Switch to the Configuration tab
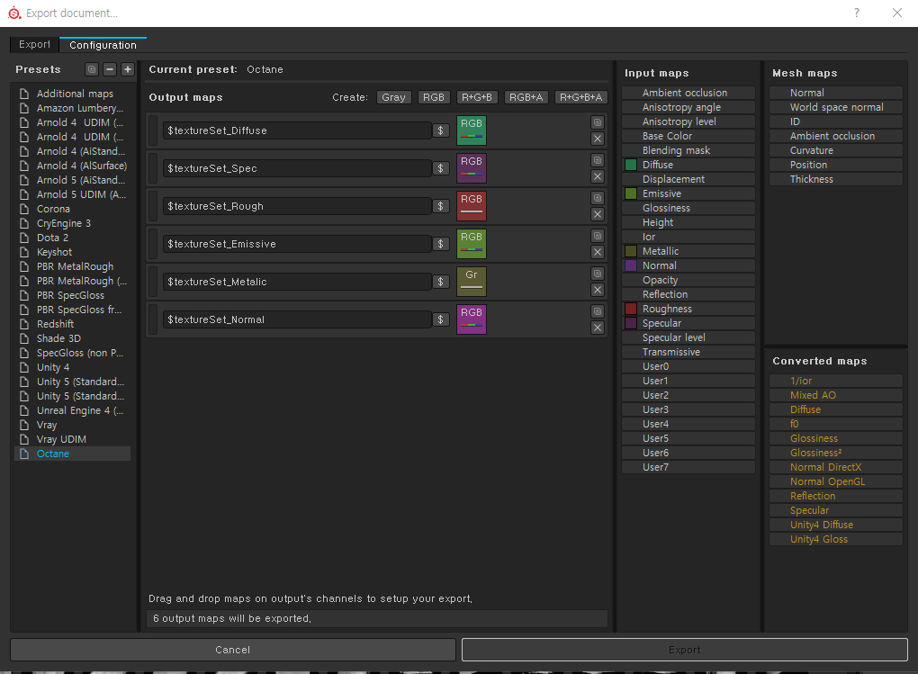Viewport: 918px width, 674px height. 103,45
